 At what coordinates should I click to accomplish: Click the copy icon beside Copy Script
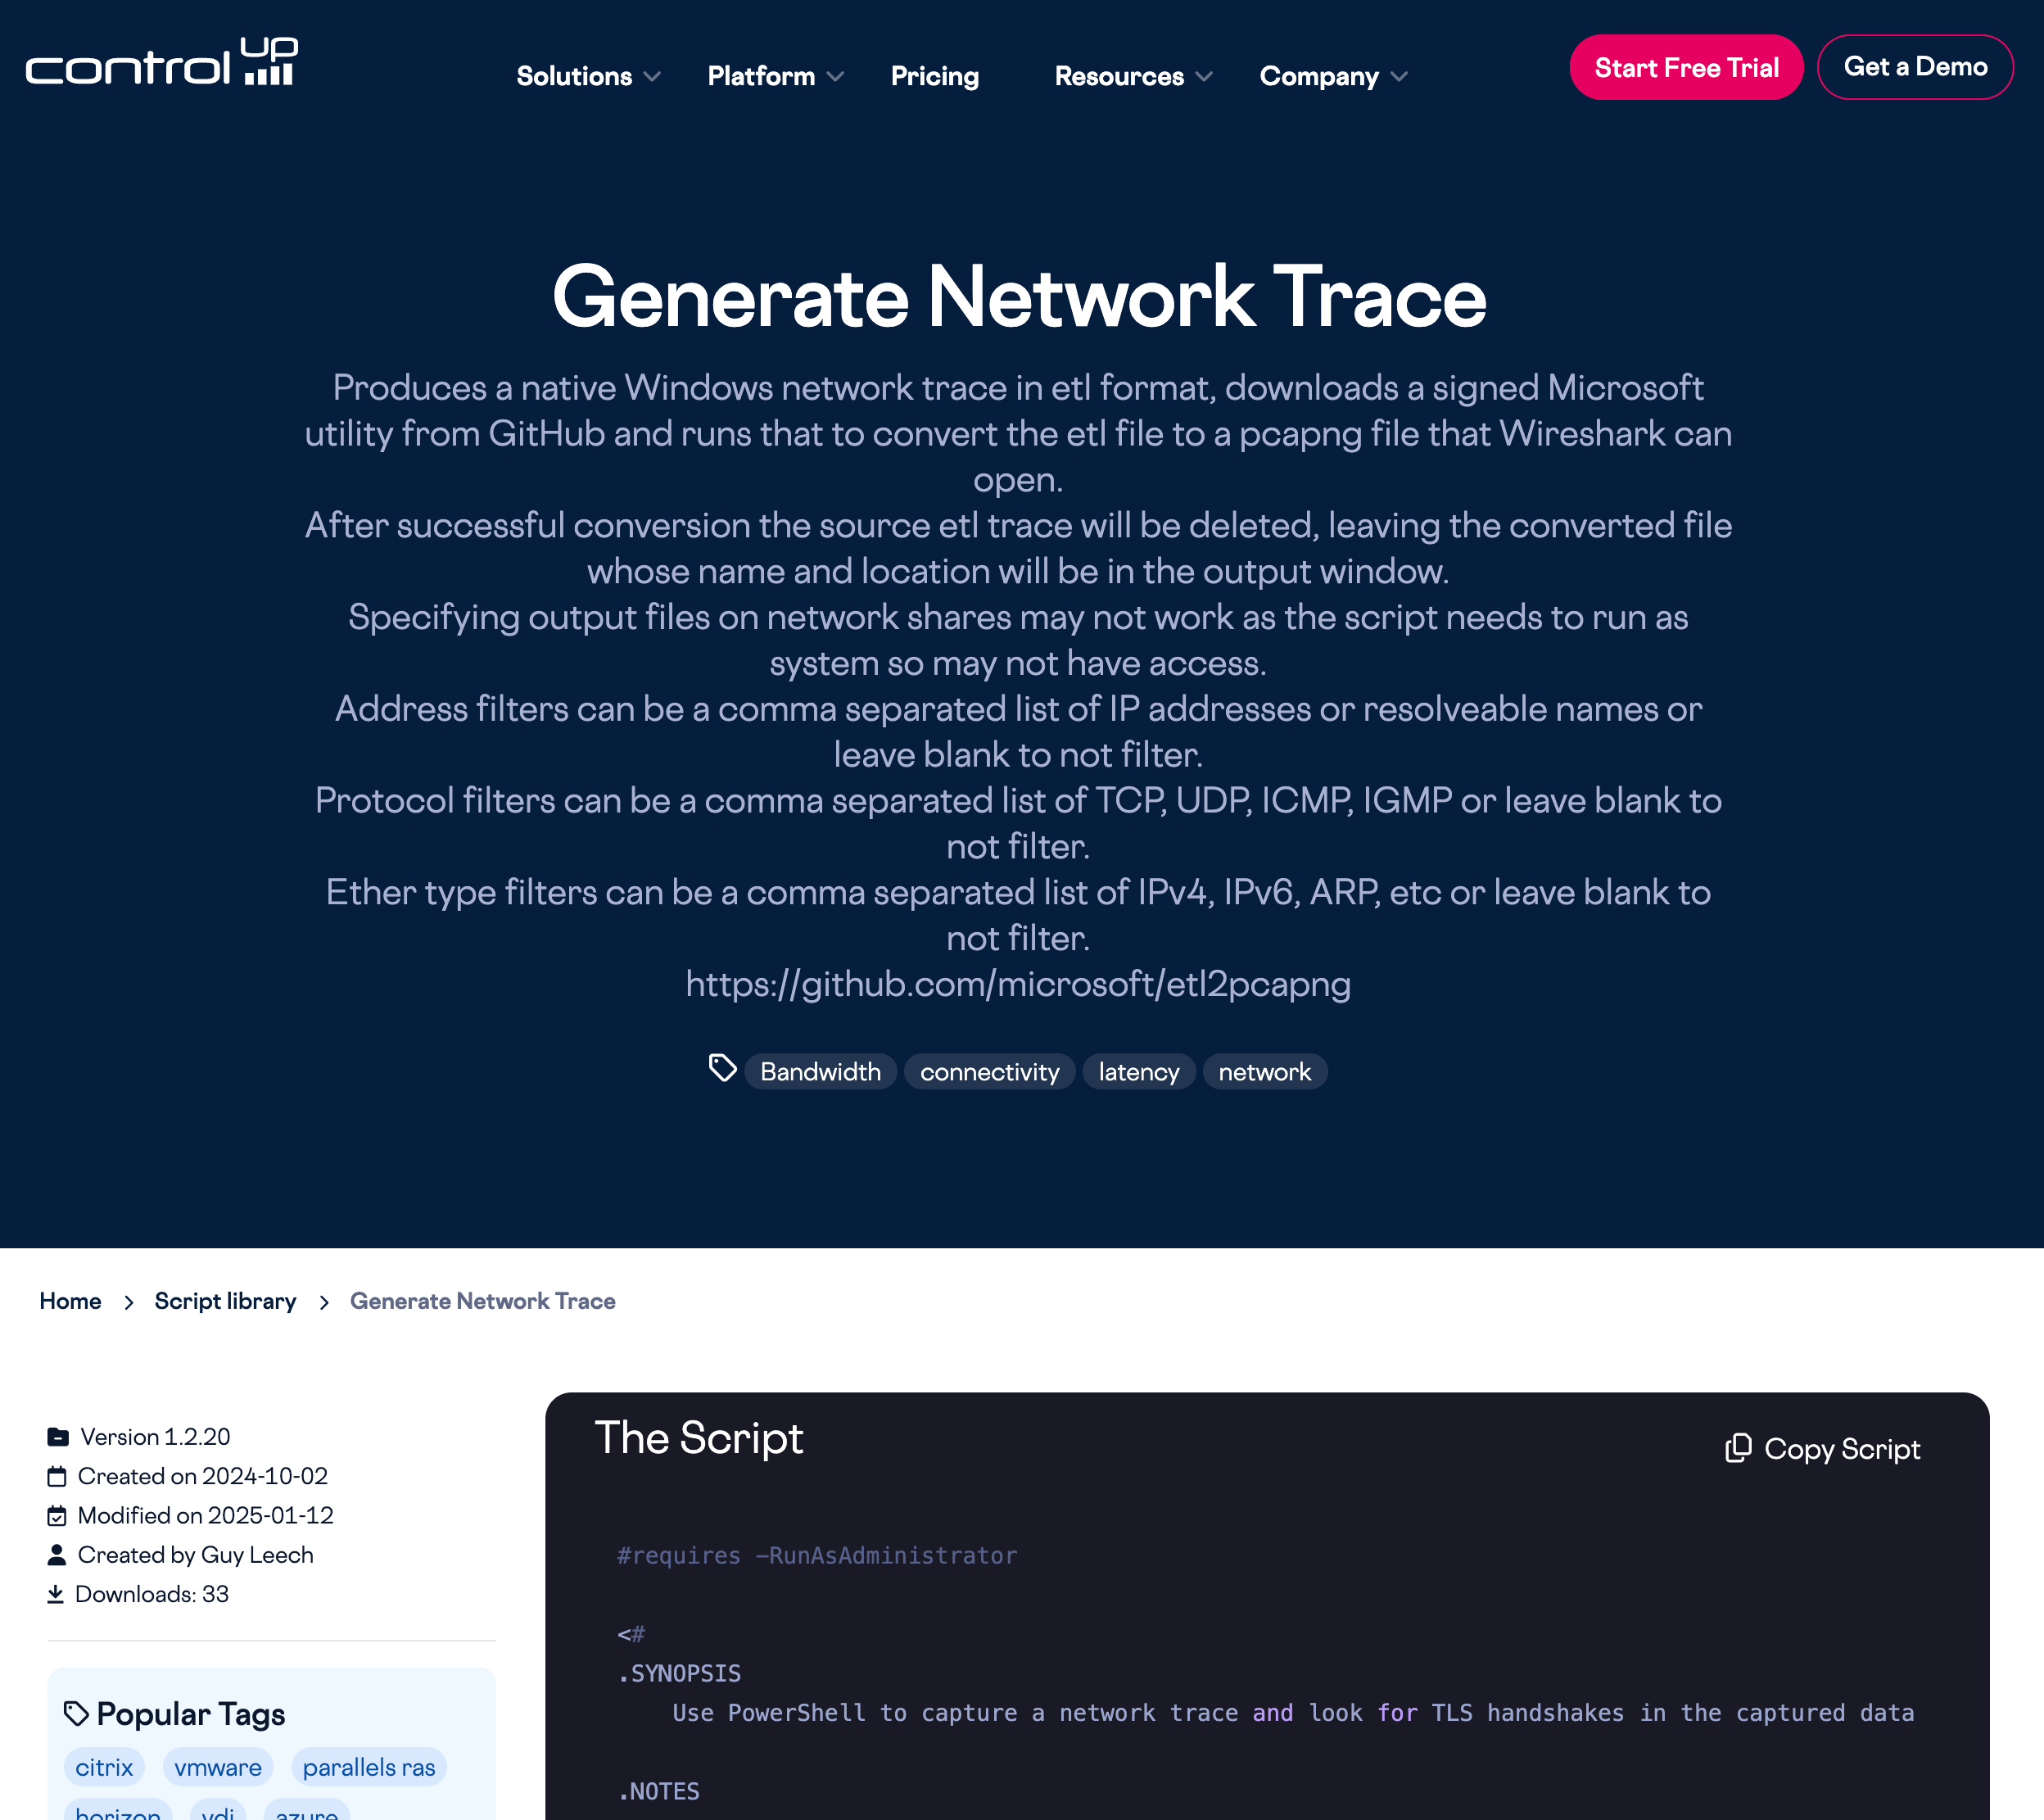[x=1738, y=1448]
